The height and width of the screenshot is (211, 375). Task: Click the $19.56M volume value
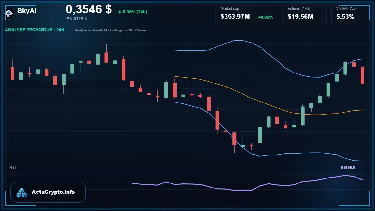pyautogui.click(x=300, y=17)
